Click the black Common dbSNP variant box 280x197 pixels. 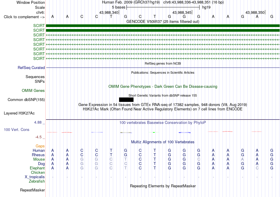[126, 100]
